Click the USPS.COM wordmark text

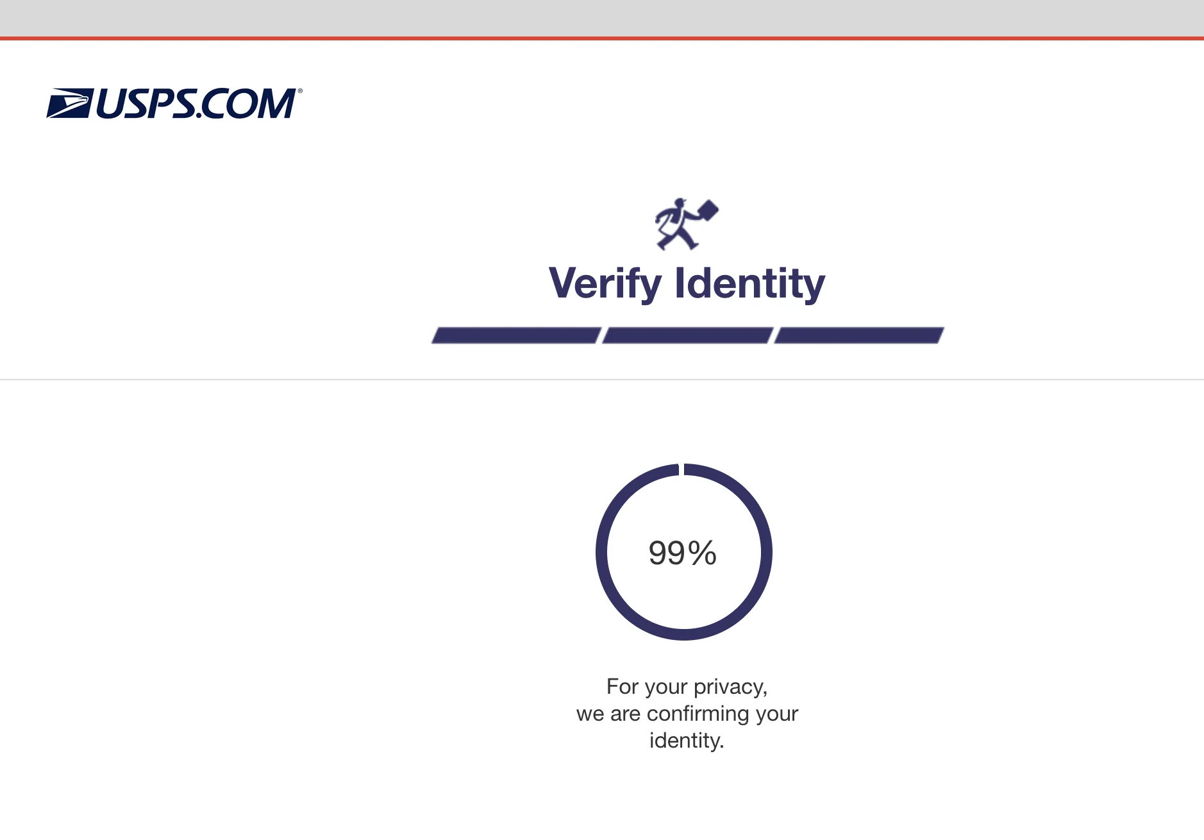[x=195, y=104]
